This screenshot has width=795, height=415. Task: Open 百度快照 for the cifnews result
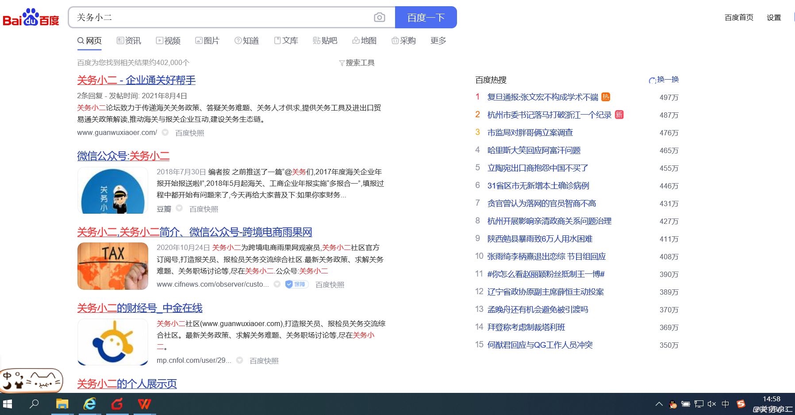pyautogui.click(x=330, y=285)
